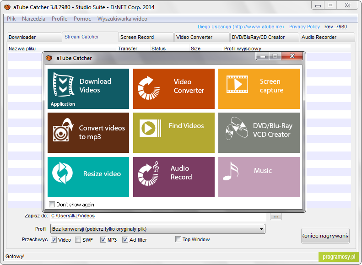This screenshot has height=265, width=362.
Task: Minimize the aTube Catcher dialog
Action: [263, 56]
